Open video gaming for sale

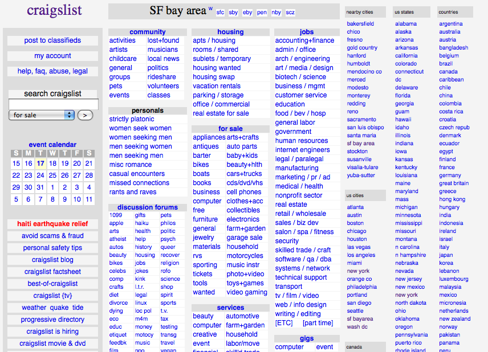[x=247, y=292]
